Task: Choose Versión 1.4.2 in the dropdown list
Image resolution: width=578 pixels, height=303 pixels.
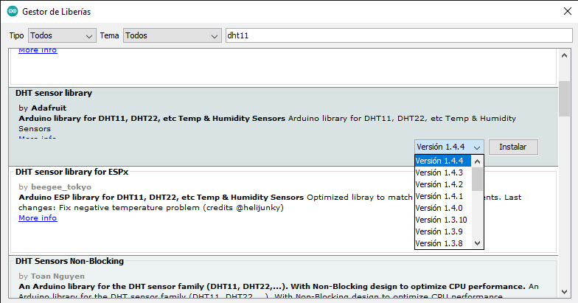Action: tap(442, 184)
